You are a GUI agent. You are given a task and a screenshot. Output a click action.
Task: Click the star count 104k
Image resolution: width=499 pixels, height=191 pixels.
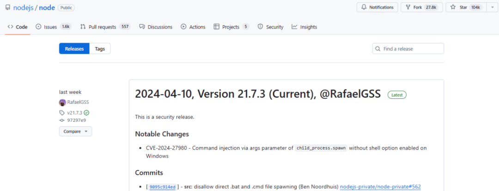click(476, 7)
